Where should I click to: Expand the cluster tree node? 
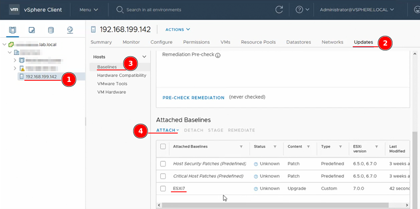click(x=15, y=60)
